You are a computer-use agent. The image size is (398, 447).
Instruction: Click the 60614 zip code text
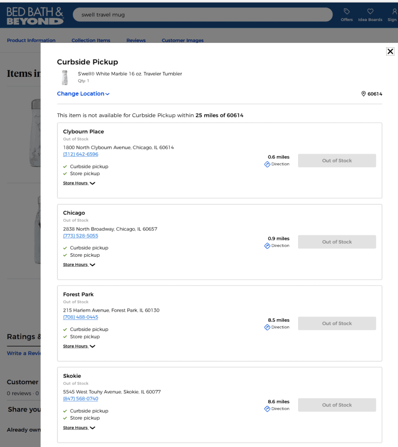tap(375, 94)
